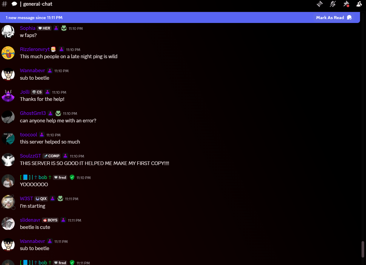
Task: Click the general-chat channel title
Action: (x=38, y=4)
